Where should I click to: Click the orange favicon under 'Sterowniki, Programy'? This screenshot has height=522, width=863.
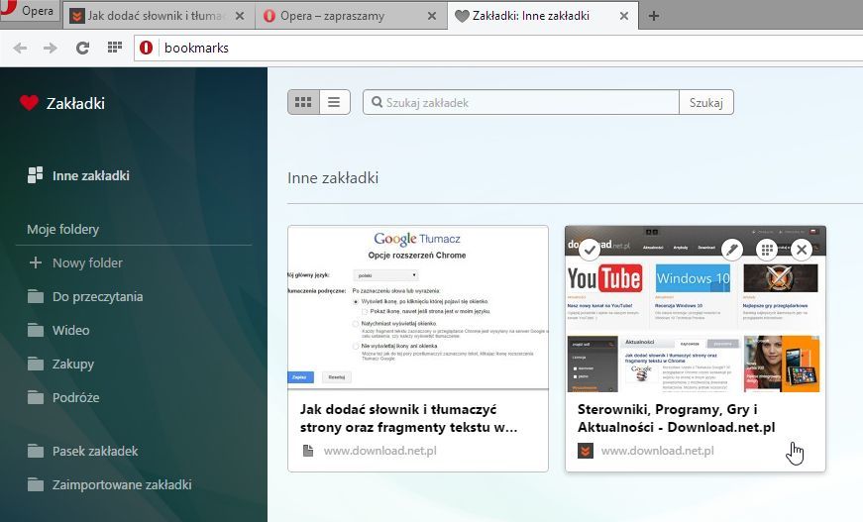pos(586,451)
